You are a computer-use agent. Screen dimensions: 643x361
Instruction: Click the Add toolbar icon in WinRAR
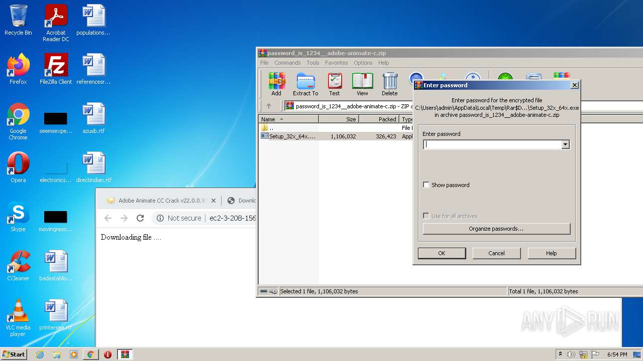276,84
